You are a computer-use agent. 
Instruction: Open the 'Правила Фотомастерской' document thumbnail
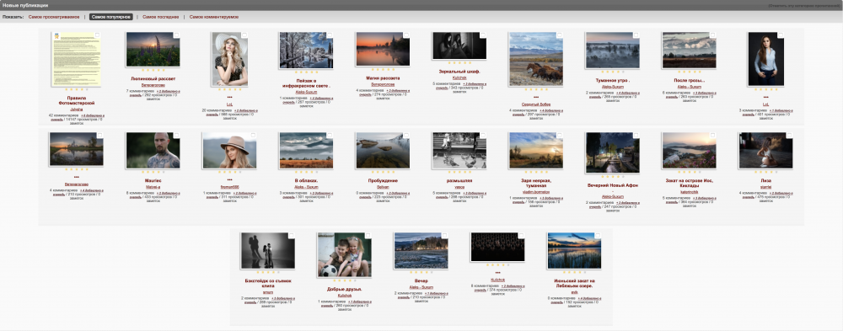(76, 59)
